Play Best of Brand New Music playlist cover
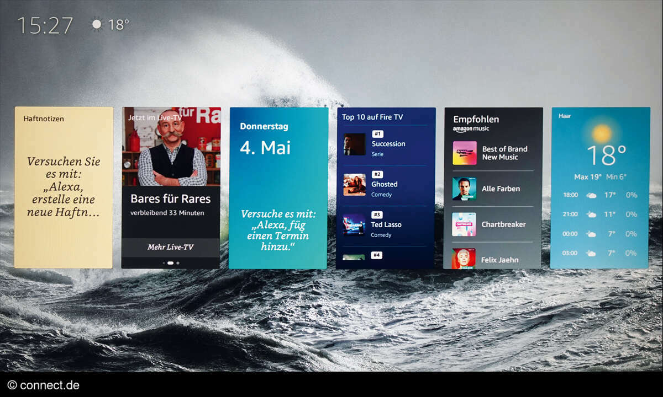 [464, 153]
